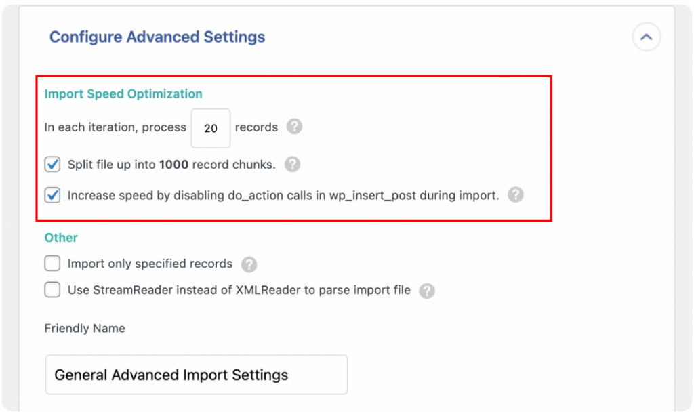The height and width of the screenshot is (416, 694).
Task: Click inside the records per iteration number field
Action: (x=210, y=127)
